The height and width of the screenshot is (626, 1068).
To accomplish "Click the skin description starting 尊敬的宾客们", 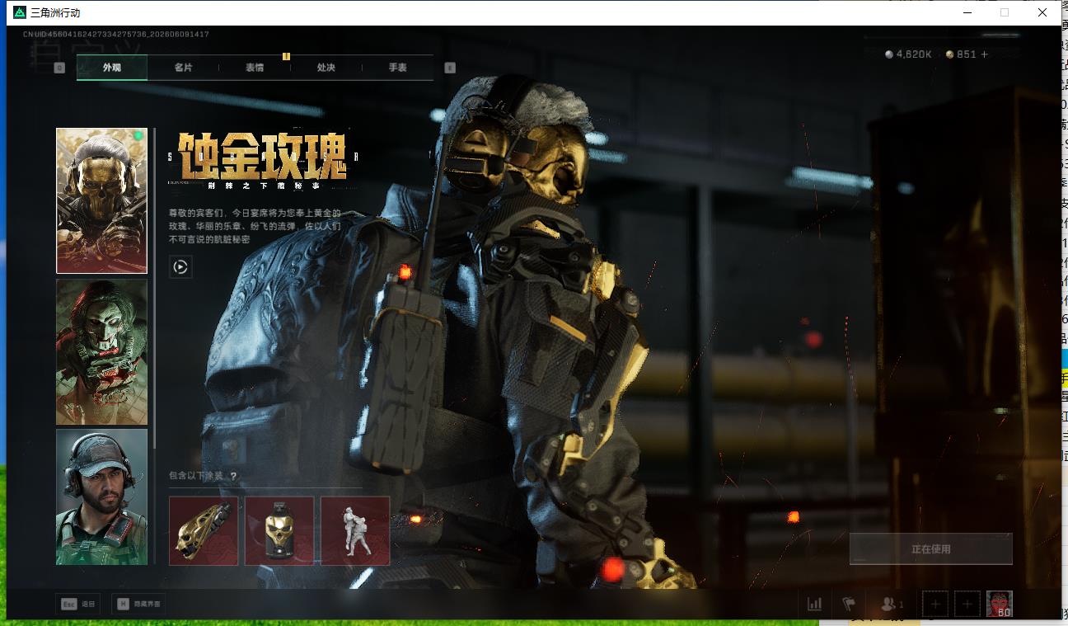I will (x=254, y=226).
